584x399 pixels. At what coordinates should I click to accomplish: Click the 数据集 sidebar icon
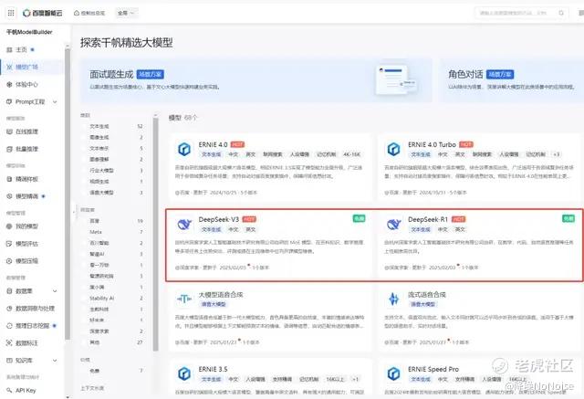coord(9,291)
